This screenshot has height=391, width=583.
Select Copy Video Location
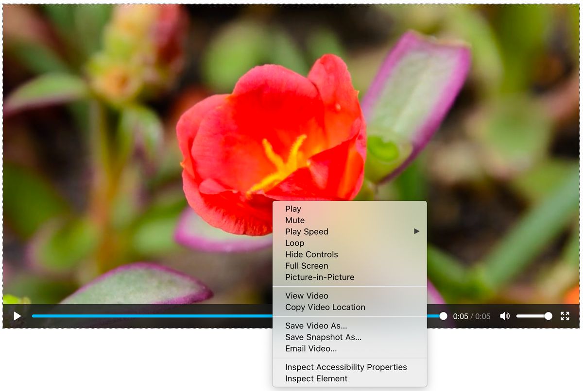(325, 308)
